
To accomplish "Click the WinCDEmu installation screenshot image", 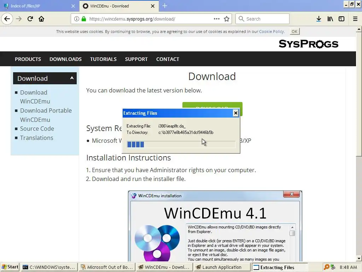I will tap(215, 226).
